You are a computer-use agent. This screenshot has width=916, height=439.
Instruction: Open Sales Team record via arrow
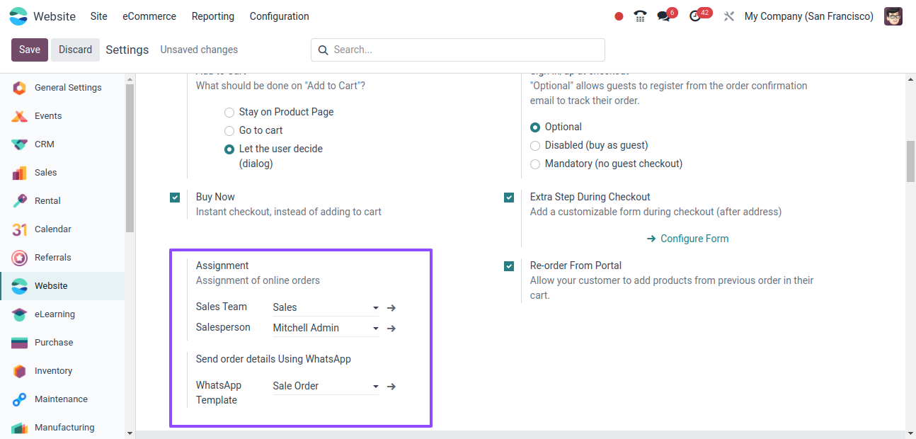click(x=391, y=308)
